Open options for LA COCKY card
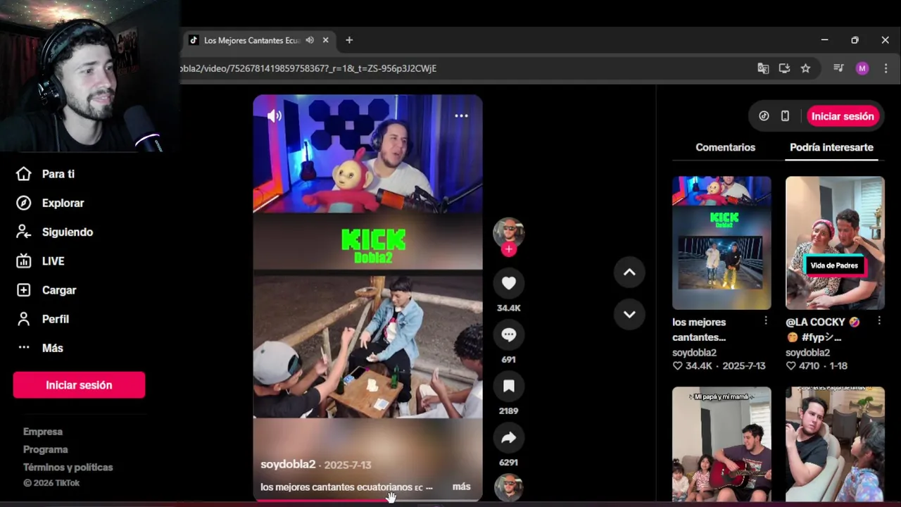The width and height of the screenshot is (901, 507). coord(879,321)
